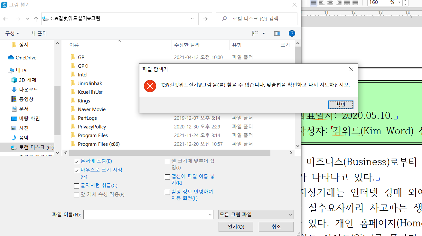
Task: Uncheck the 문서에 포함 checkbox
Action: tap(77, 161)
